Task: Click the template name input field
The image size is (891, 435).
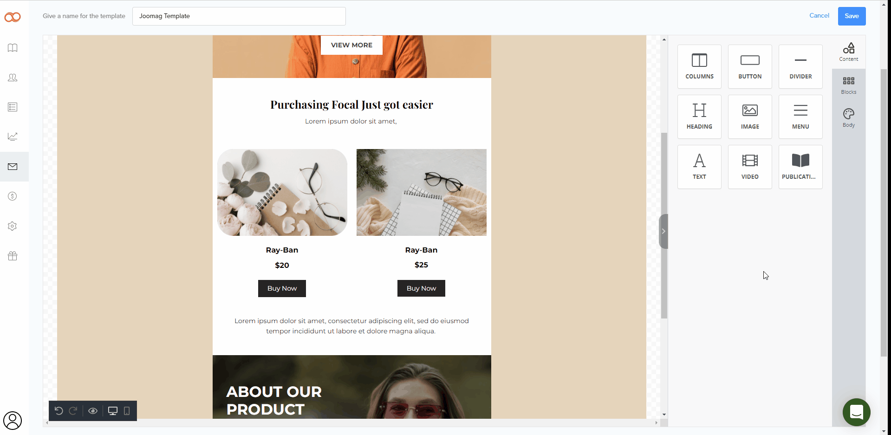Action: click(x=239, y=16)
